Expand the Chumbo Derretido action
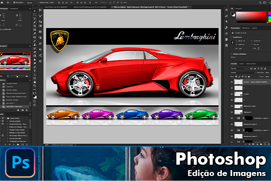This screenshot has height=181, width=271. pos(8,138)
